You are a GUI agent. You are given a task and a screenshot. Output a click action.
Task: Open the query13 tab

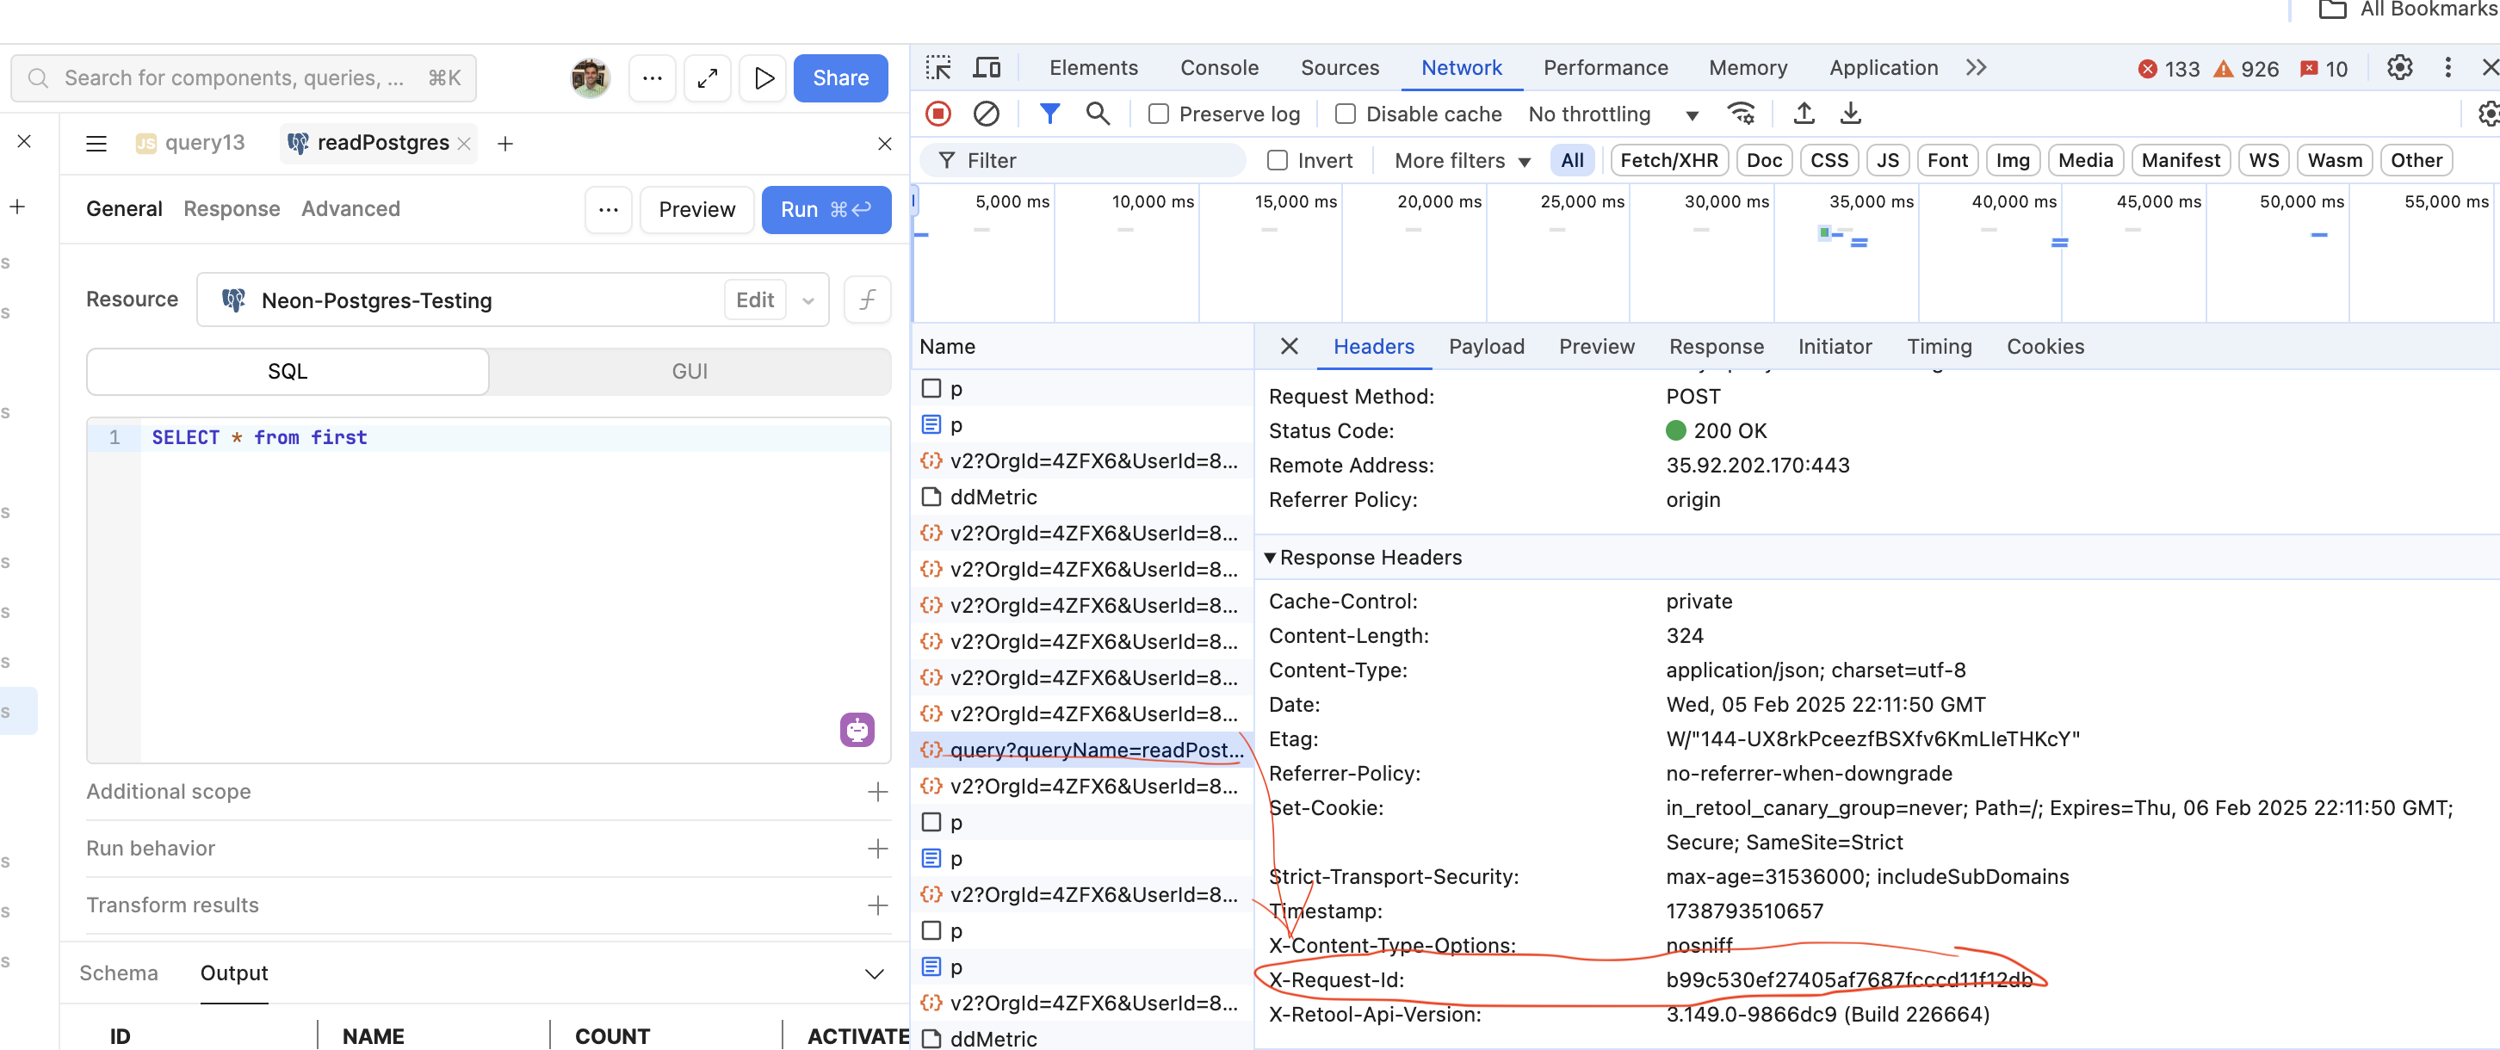pos(190,144)
